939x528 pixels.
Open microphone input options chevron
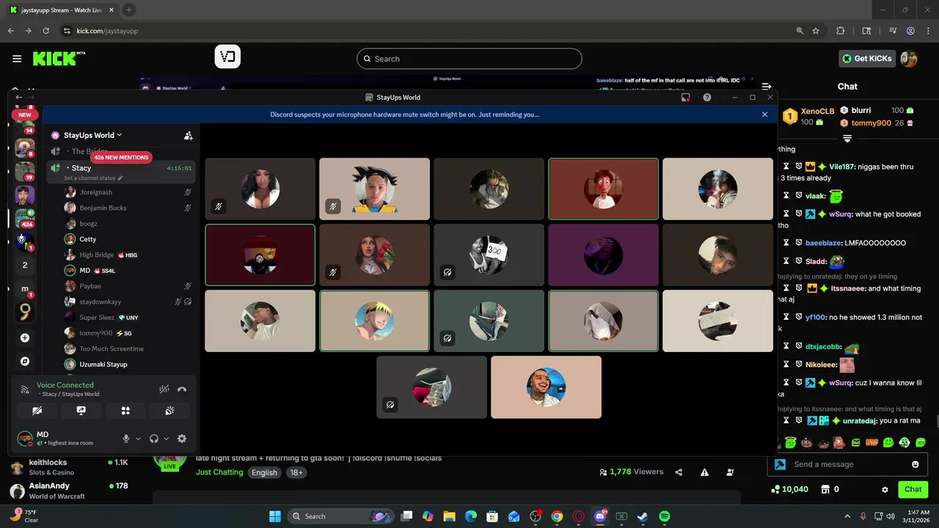pyautogui.click(x=138, y=439)
